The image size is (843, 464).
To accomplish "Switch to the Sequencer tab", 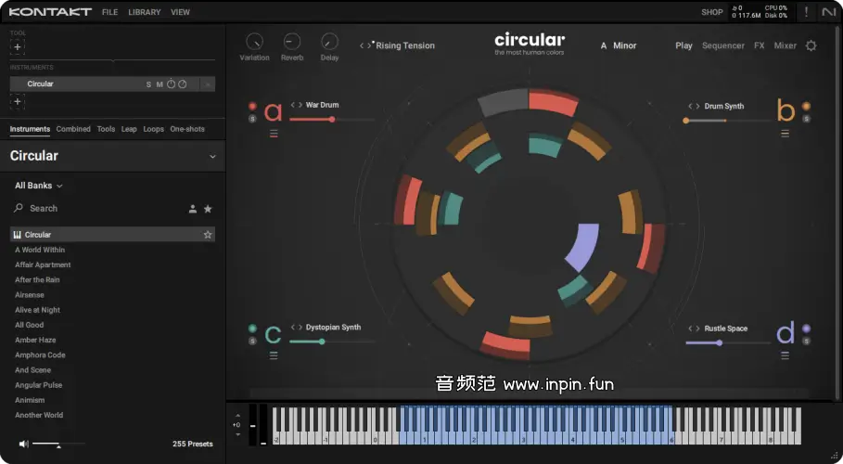I will (x=722, y=45).
